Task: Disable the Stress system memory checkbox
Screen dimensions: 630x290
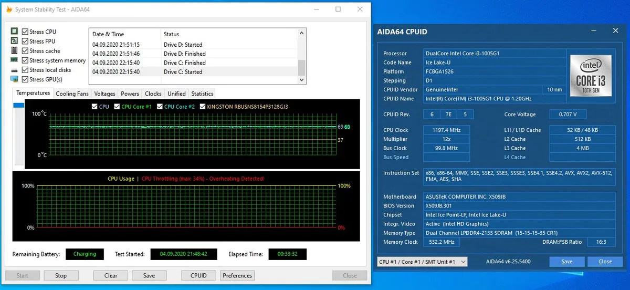Action: coord(25,60)
